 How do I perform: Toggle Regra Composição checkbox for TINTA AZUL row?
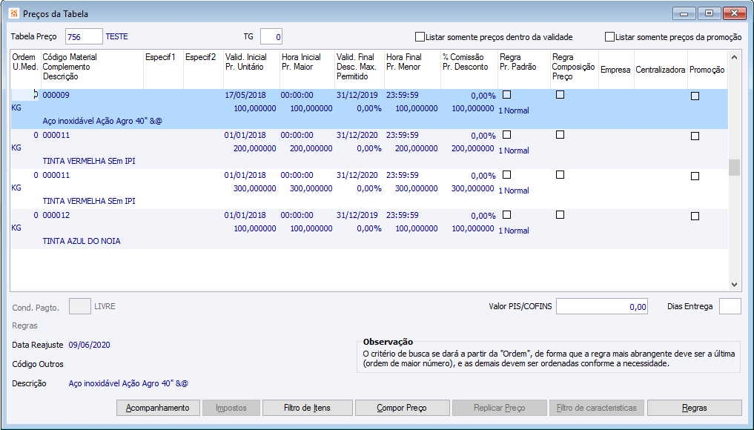coord(560,214)
